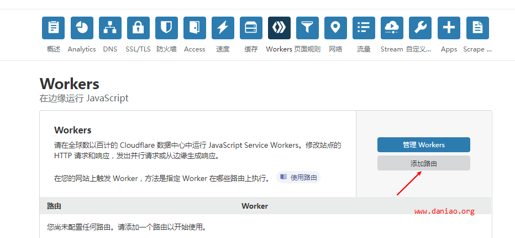Select the 防火墙 shield icon
Image resolution: width=515 pixels, height=238 pixels.
click(166, 28)
